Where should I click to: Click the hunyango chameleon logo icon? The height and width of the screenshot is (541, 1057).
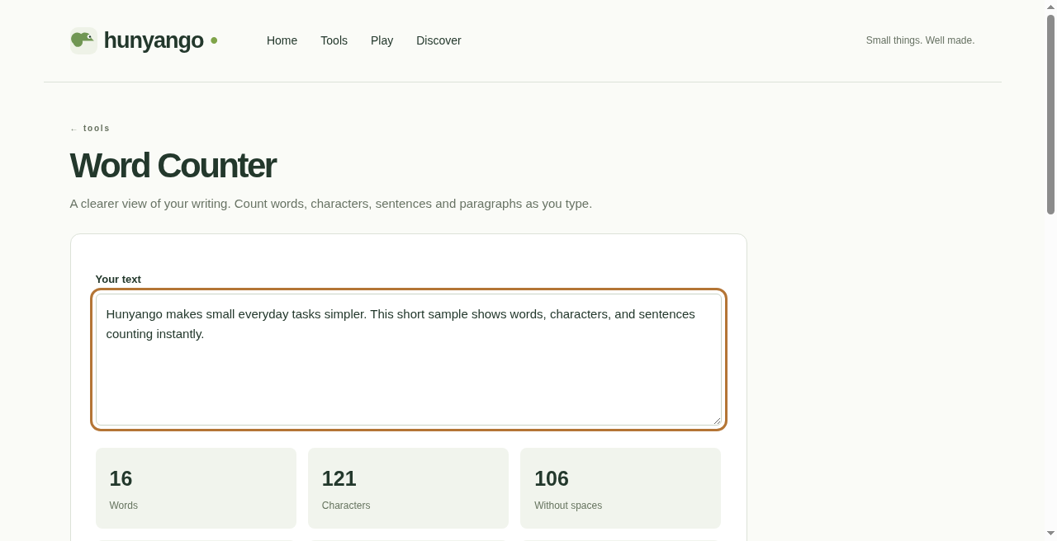tap(83, 40)
